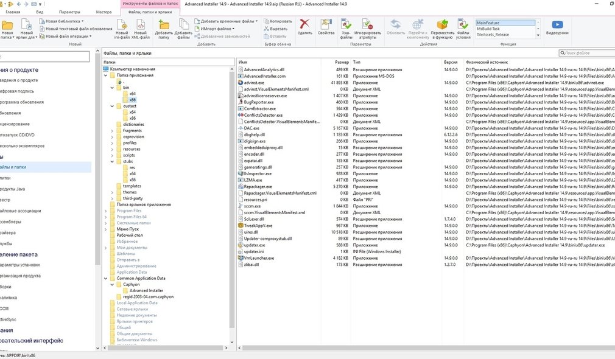Select MsBuild Task in the feature list

tap(505, 29)
